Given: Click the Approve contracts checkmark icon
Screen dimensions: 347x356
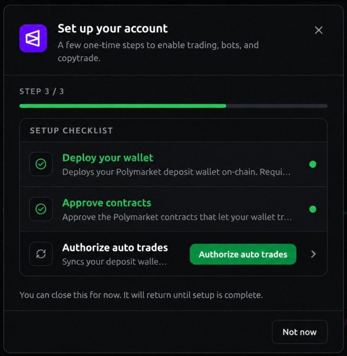Looking at the screenshot, I should [41, 209].
